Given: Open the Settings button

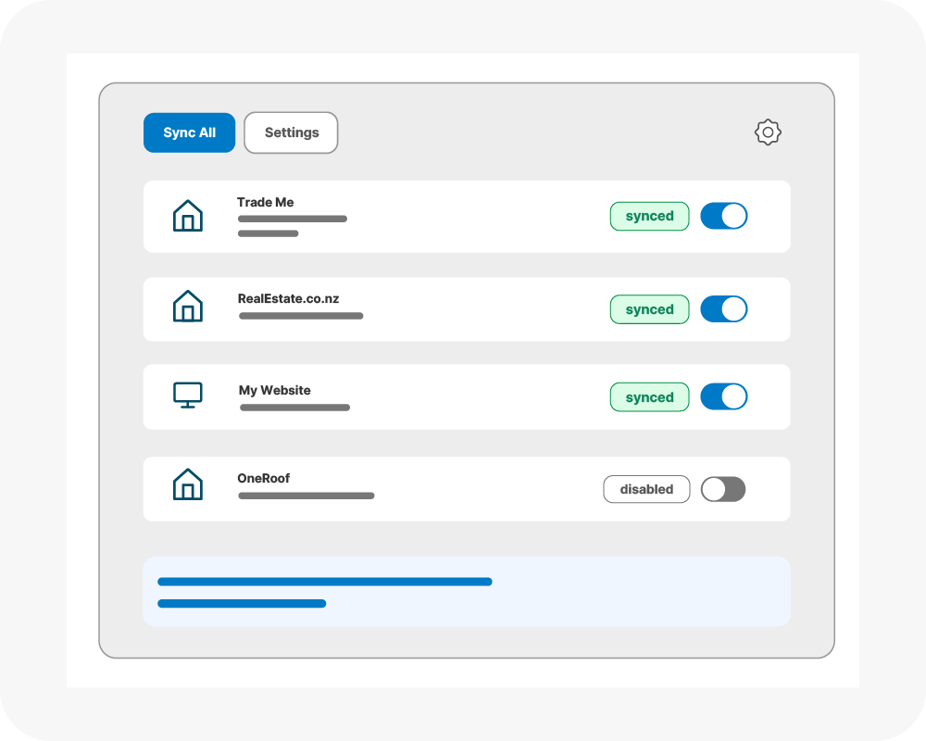Looking at the screenshot, I should 291,132.
